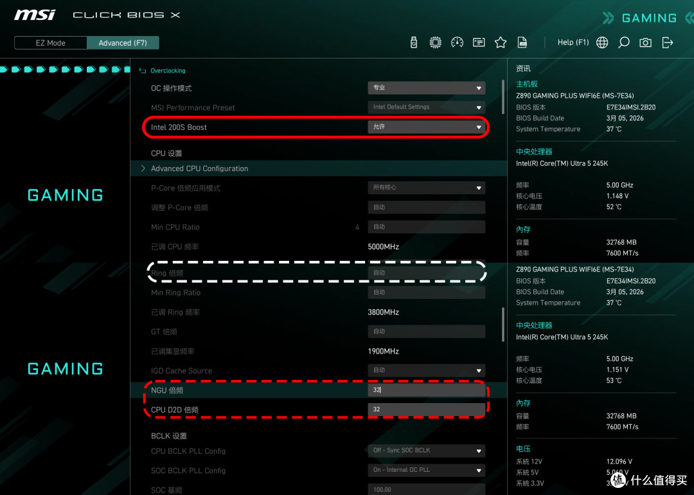
Task: Open the MSI Performance Preset dropdown
Action: click(426, 107)
